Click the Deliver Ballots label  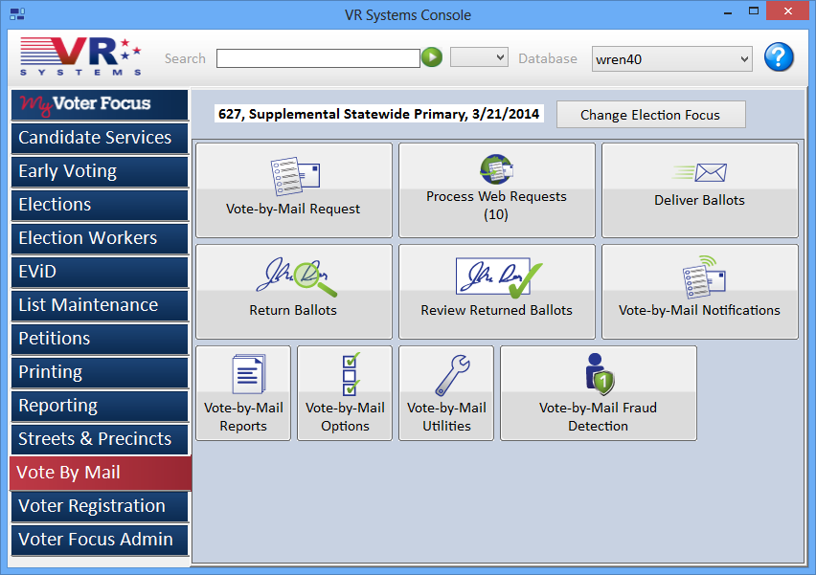pyautogui.click(x=699, y=200)
